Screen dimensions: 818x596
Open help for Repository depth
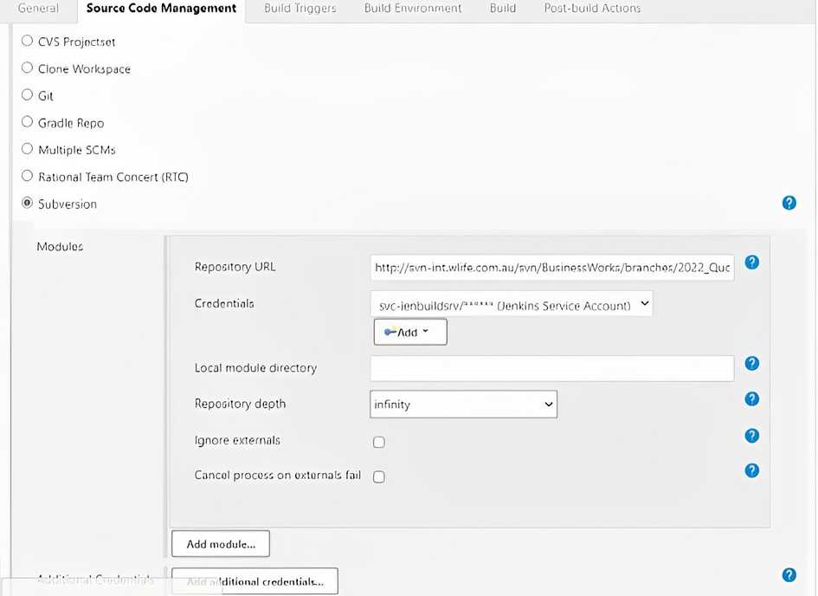click(751, 398)
